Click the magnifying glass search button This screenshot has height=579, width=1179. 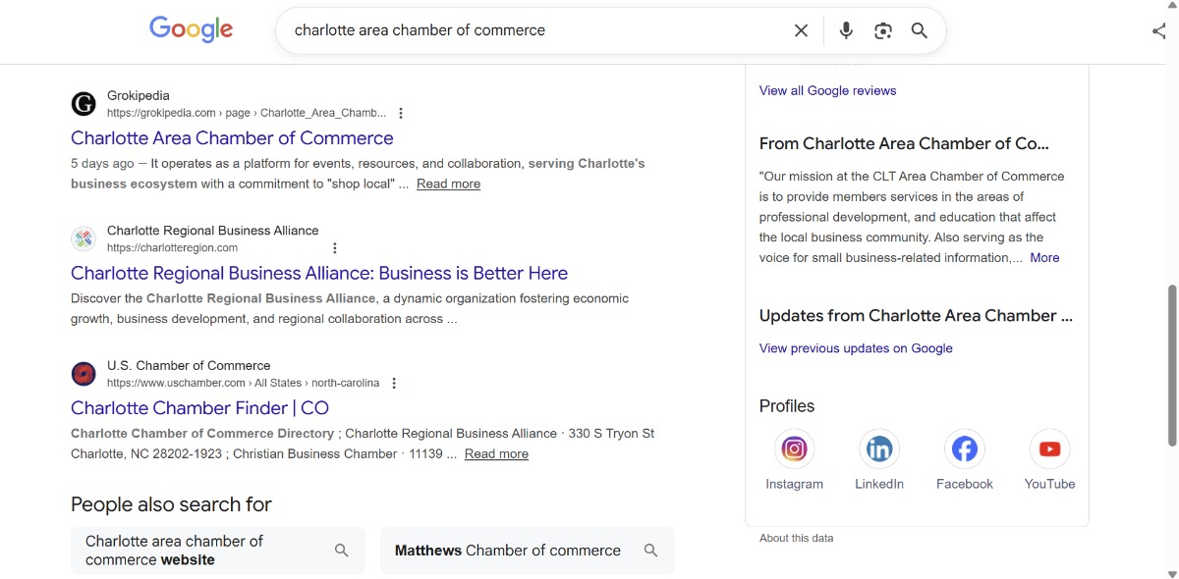pos(920,30)
